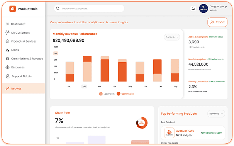The width and height of the screenshot is (234, 146).
Task: Click the Feb month axis label
Action: coord(84,87)
